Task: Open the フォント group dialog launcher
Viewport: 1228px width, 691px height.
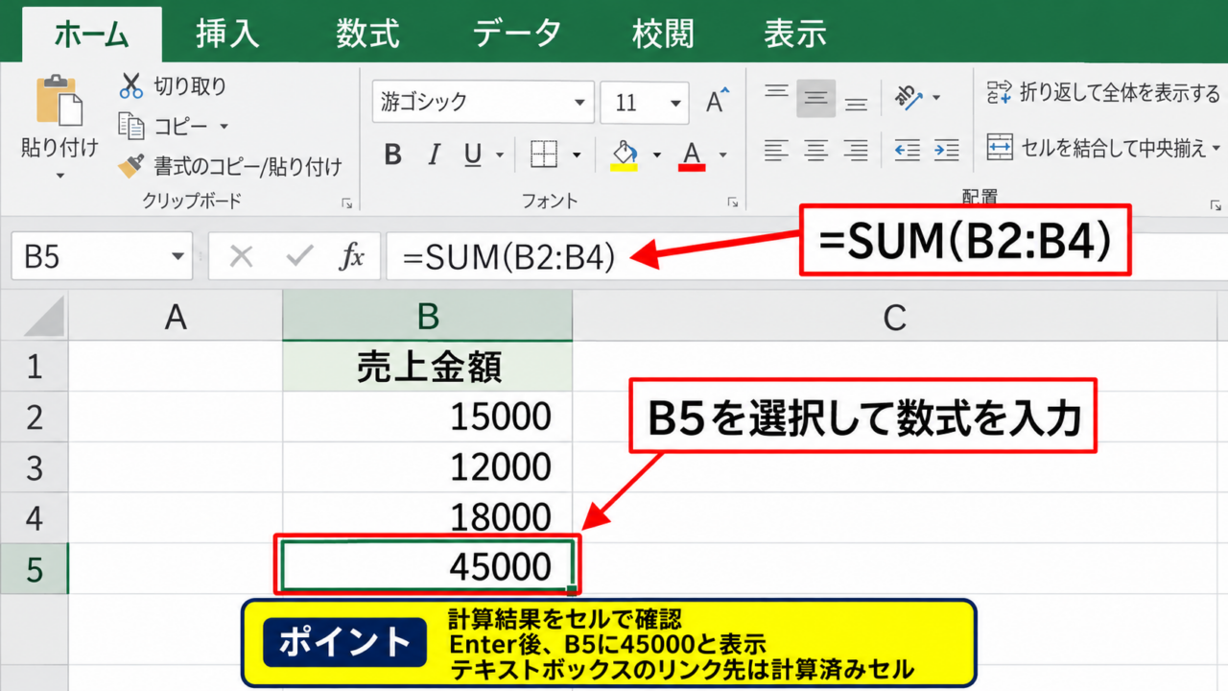Action: [x=732, y=203]
